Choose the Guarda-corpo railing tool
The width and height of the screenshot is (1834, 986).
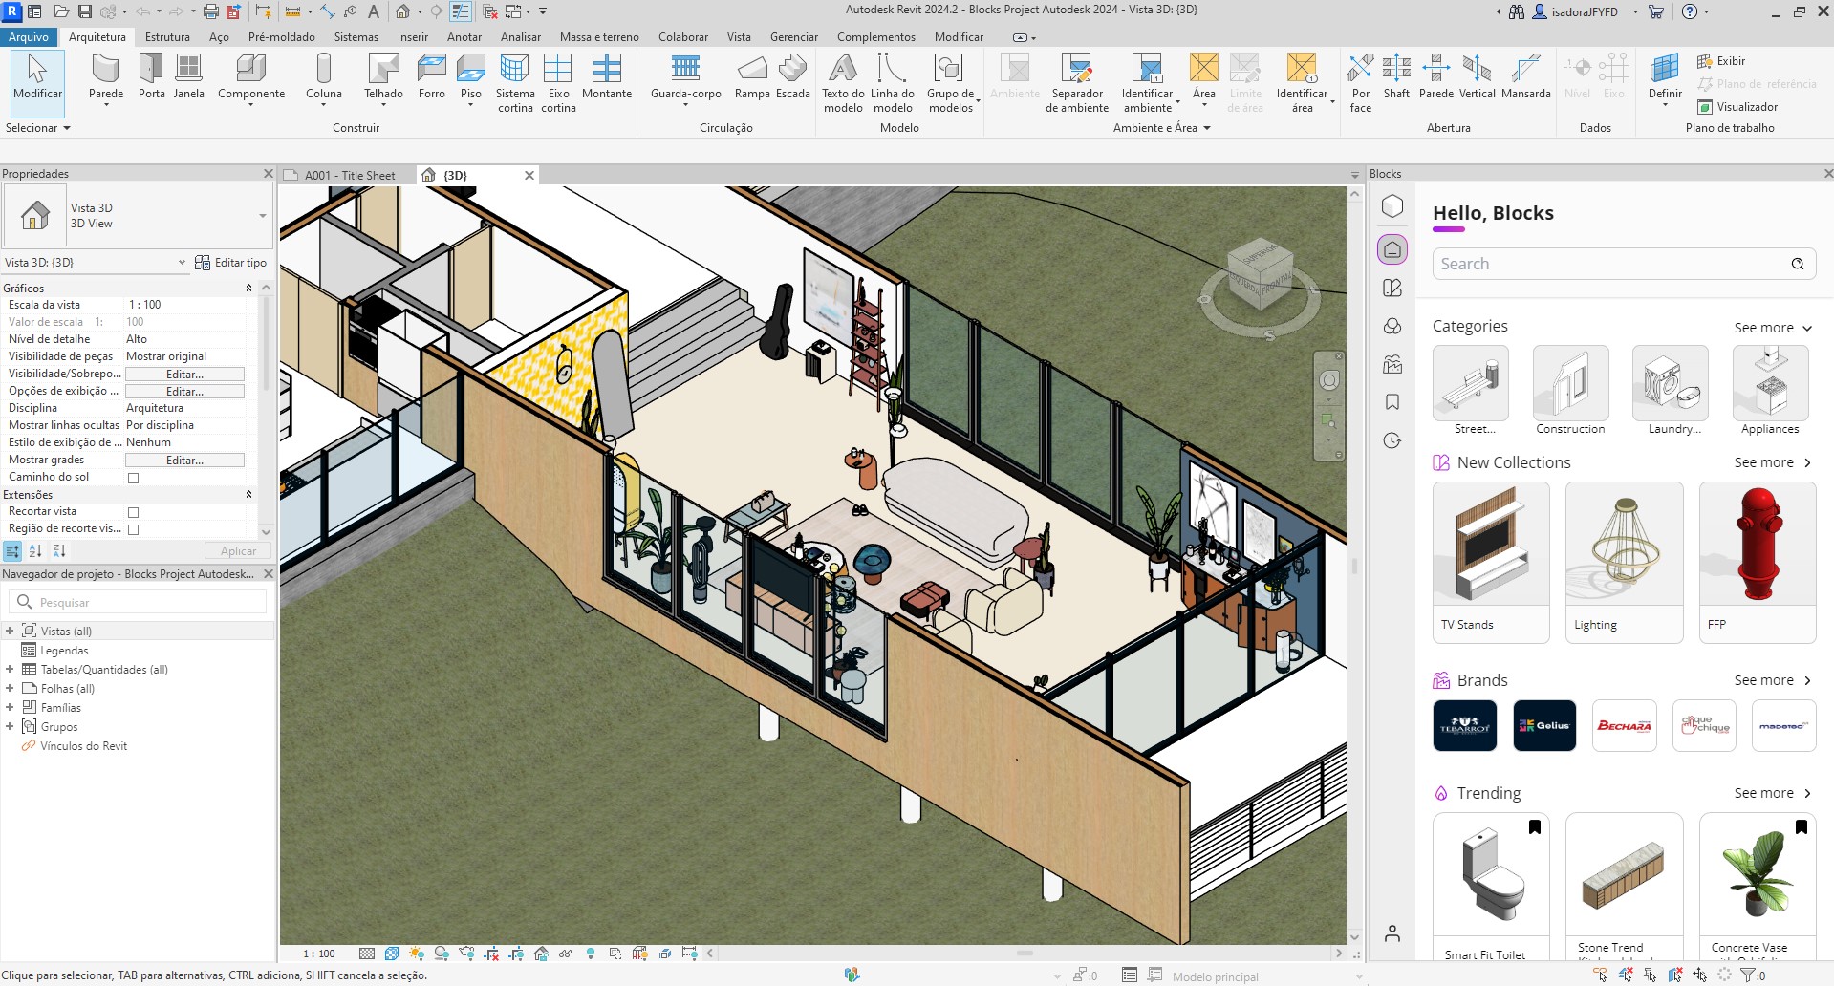click(x=686, y=78)
